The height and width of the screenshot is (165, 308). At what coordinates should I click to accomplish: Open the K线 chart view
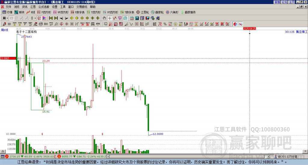click(x=31, y=12)
